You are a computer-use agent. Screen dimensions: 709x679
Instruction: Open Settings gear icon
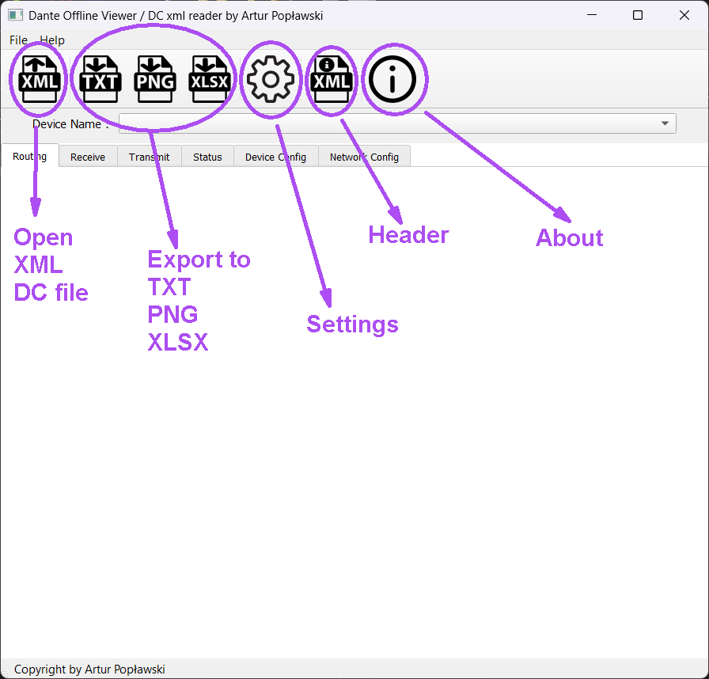[271, 79]
